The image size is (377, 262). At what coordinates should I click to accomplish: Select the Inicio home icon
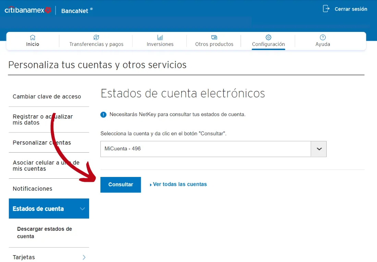(x=33, y=37)
